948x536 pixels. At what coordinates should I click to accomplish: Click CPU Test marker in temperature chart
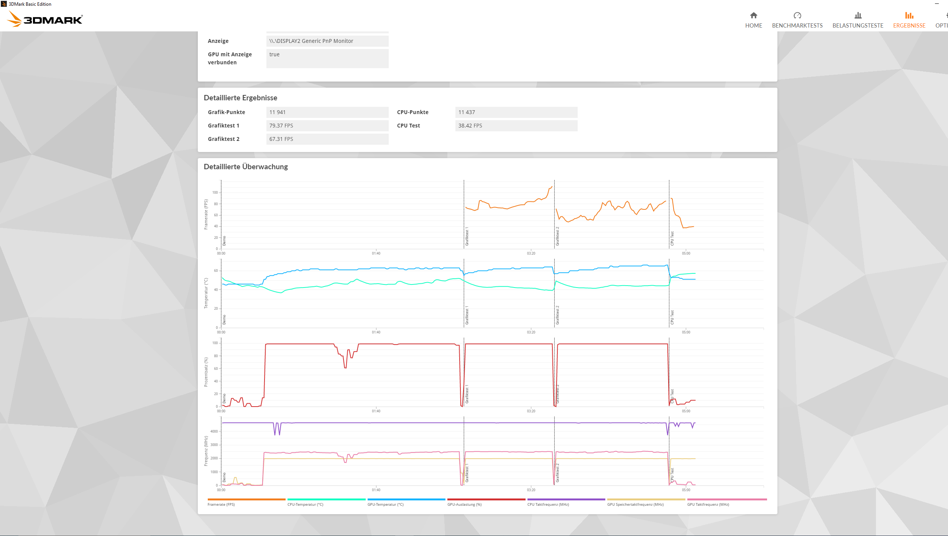click(x=672, y=317)
